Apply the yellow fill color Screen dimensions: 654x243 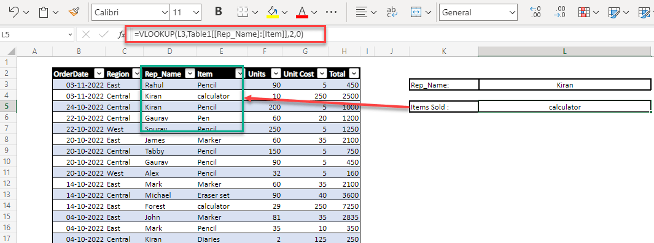click(273, 12)
